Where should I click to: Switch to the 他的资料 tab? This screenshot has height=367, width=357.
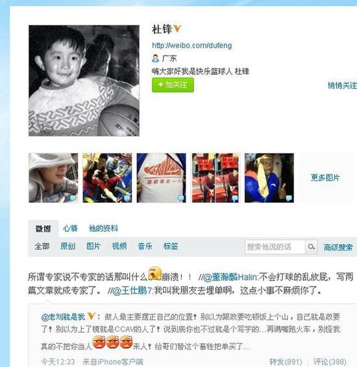point(103,228)
